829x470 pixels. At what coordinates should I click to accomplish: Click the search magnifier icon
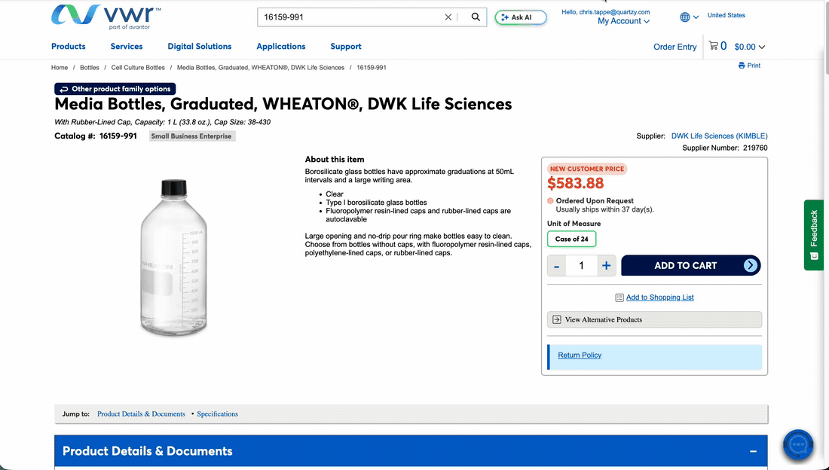click(x=476, y=17)
